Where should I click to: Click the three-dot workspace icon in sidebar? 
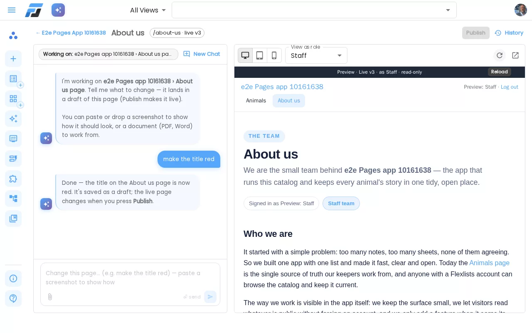[x=13, y=35]
